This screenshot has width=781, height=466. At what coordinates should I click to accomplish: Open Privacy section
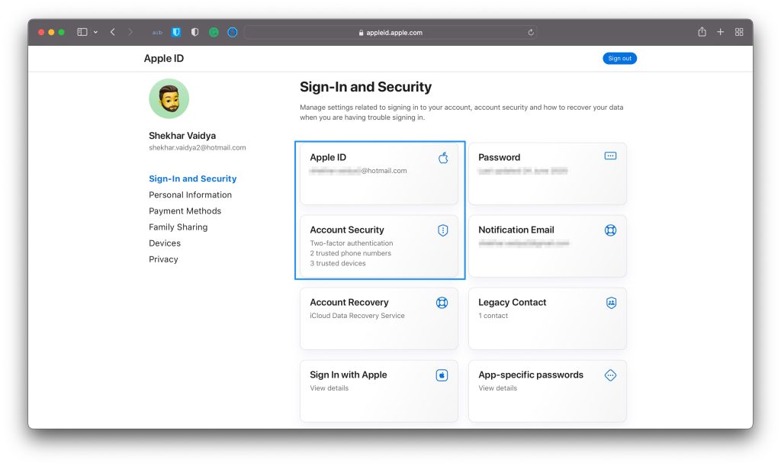point(163,259)
